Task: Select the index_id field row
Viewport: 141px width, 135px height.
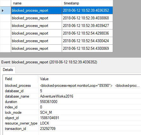Action: coord(72,107)
